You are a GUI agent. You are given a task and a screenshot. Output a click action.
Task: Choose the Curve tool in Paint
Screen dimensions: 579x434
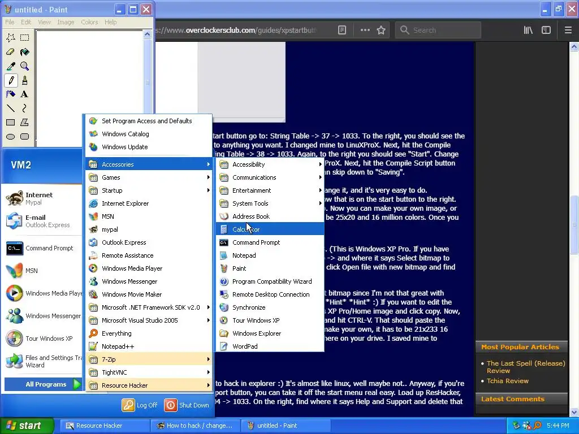25,108
